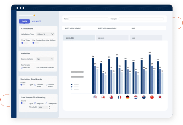Screen dimensions: 183x125
Task: Toggle Use Crosstab Rounding Settings switch
Action: [36, 43]
